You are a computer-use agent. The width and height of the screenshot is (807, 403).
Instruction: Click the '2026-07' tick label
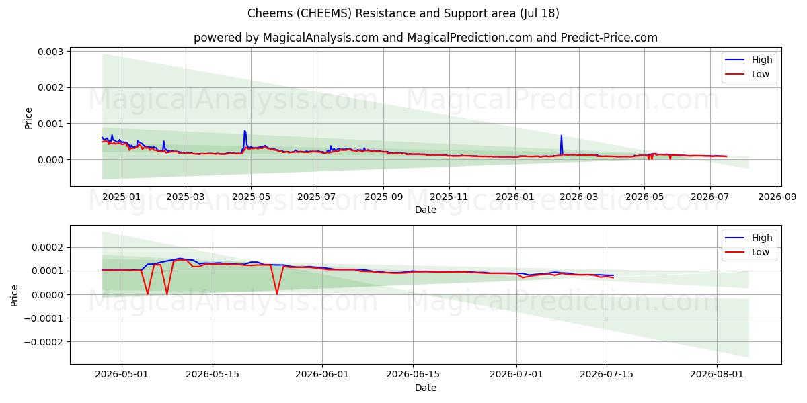711,197
